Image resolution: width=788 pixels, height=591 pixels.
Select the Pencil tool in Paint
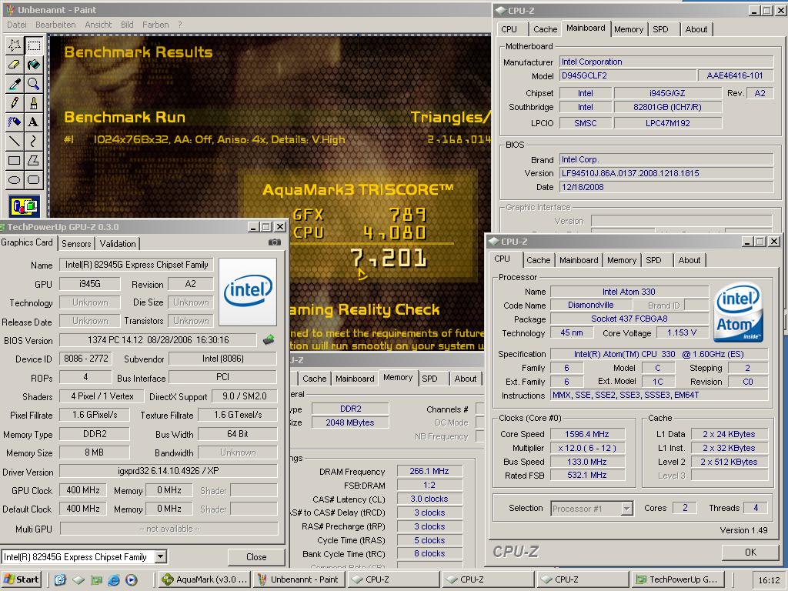[x=15, y=103]
